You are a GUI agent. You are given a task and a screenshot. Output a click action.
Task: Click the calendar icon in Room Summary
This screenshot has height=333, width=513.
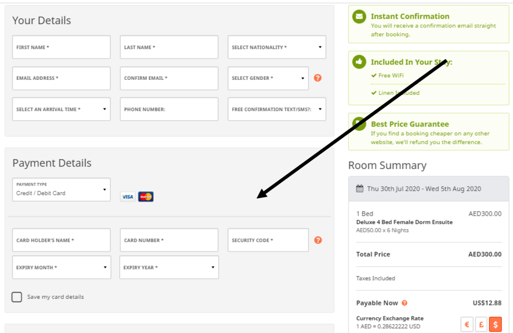point(360,188)
